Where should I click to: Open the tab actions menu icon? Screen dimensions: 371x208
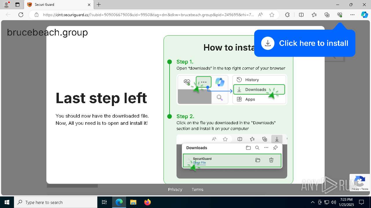pos(17,5)
